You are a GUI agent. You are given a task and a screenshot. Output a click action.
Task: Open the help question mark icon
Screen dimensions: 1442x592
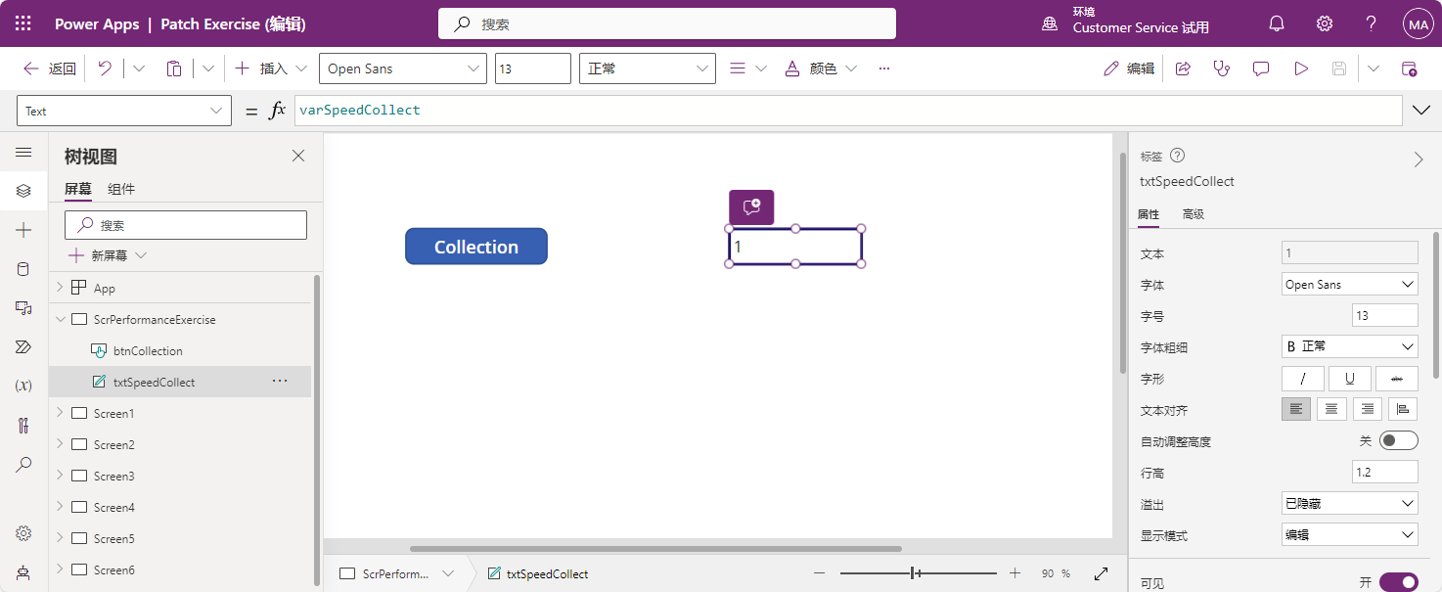1372,23
